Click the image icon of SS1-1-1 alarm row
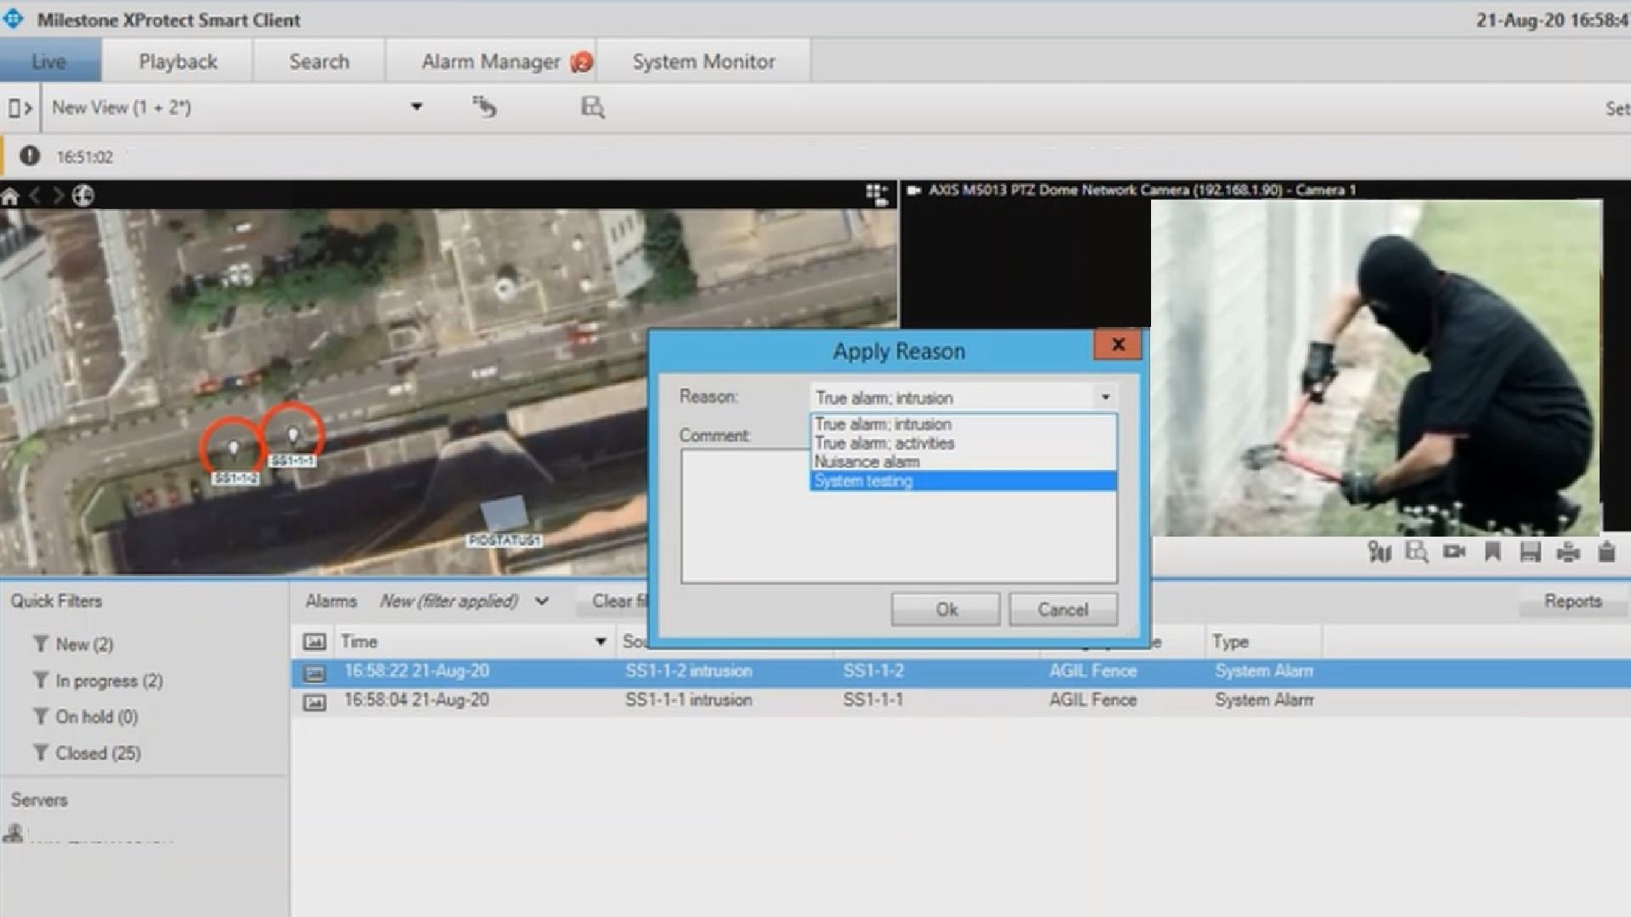 [314, 701]
